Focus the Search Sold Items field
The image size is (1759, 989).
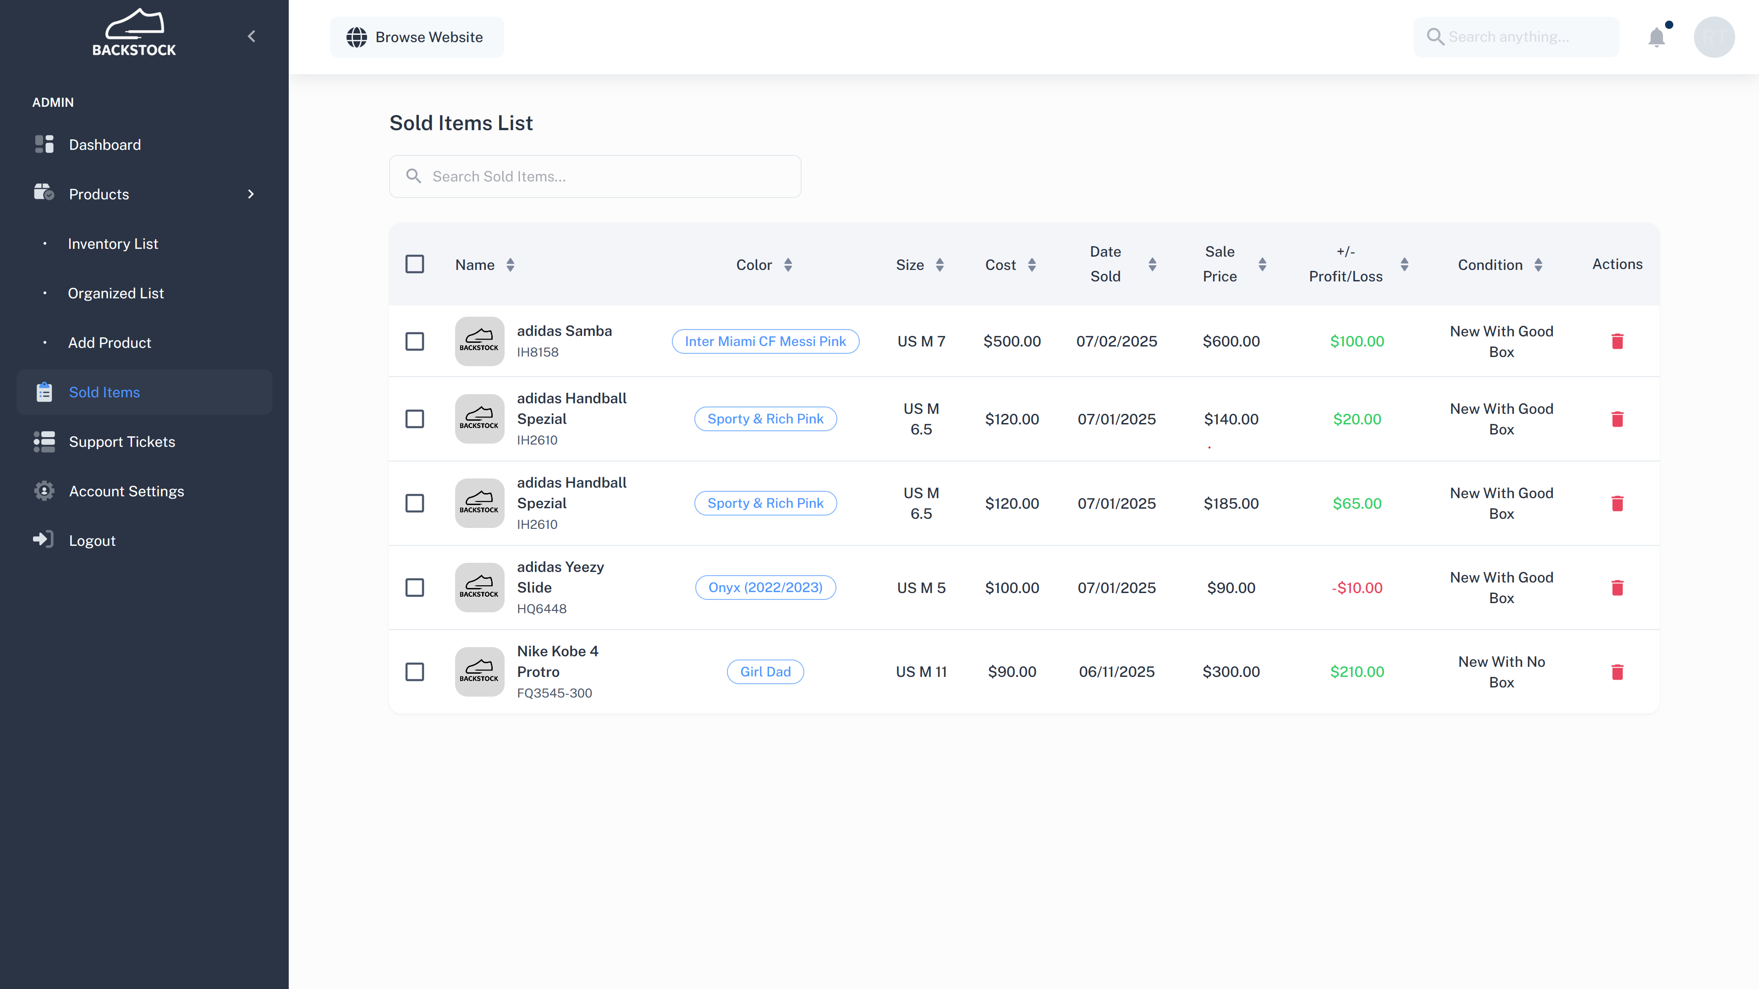click(595, 176)
